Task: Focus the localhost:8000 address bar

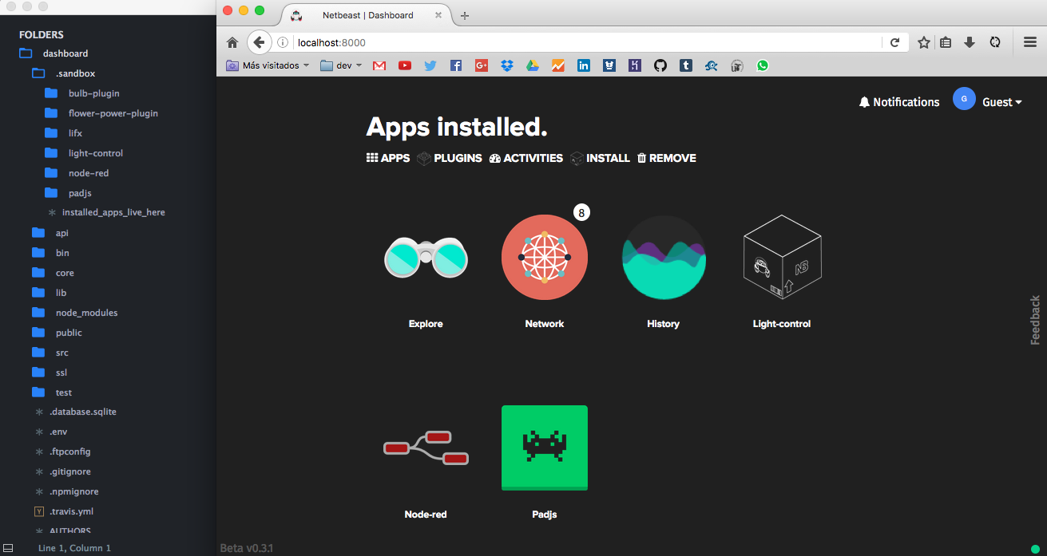Action: click(587, 42)
